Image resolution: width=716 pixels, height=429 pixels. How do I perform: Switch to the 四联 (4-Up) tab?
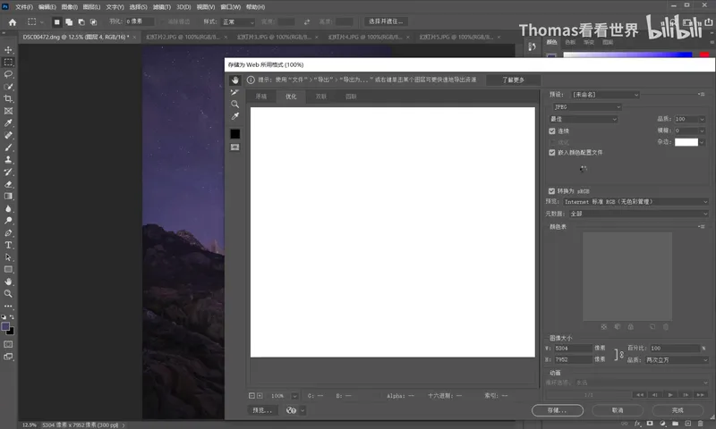pos(351,97)
